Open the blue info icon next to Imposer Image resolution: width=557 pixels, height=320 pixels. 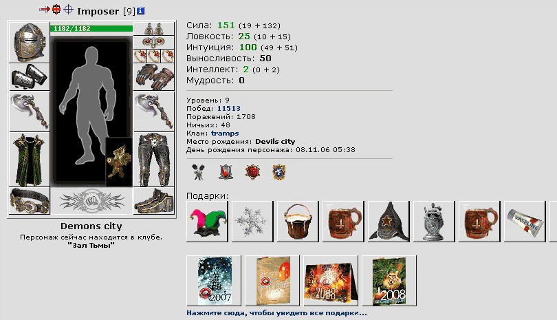[x=141, y=11]
